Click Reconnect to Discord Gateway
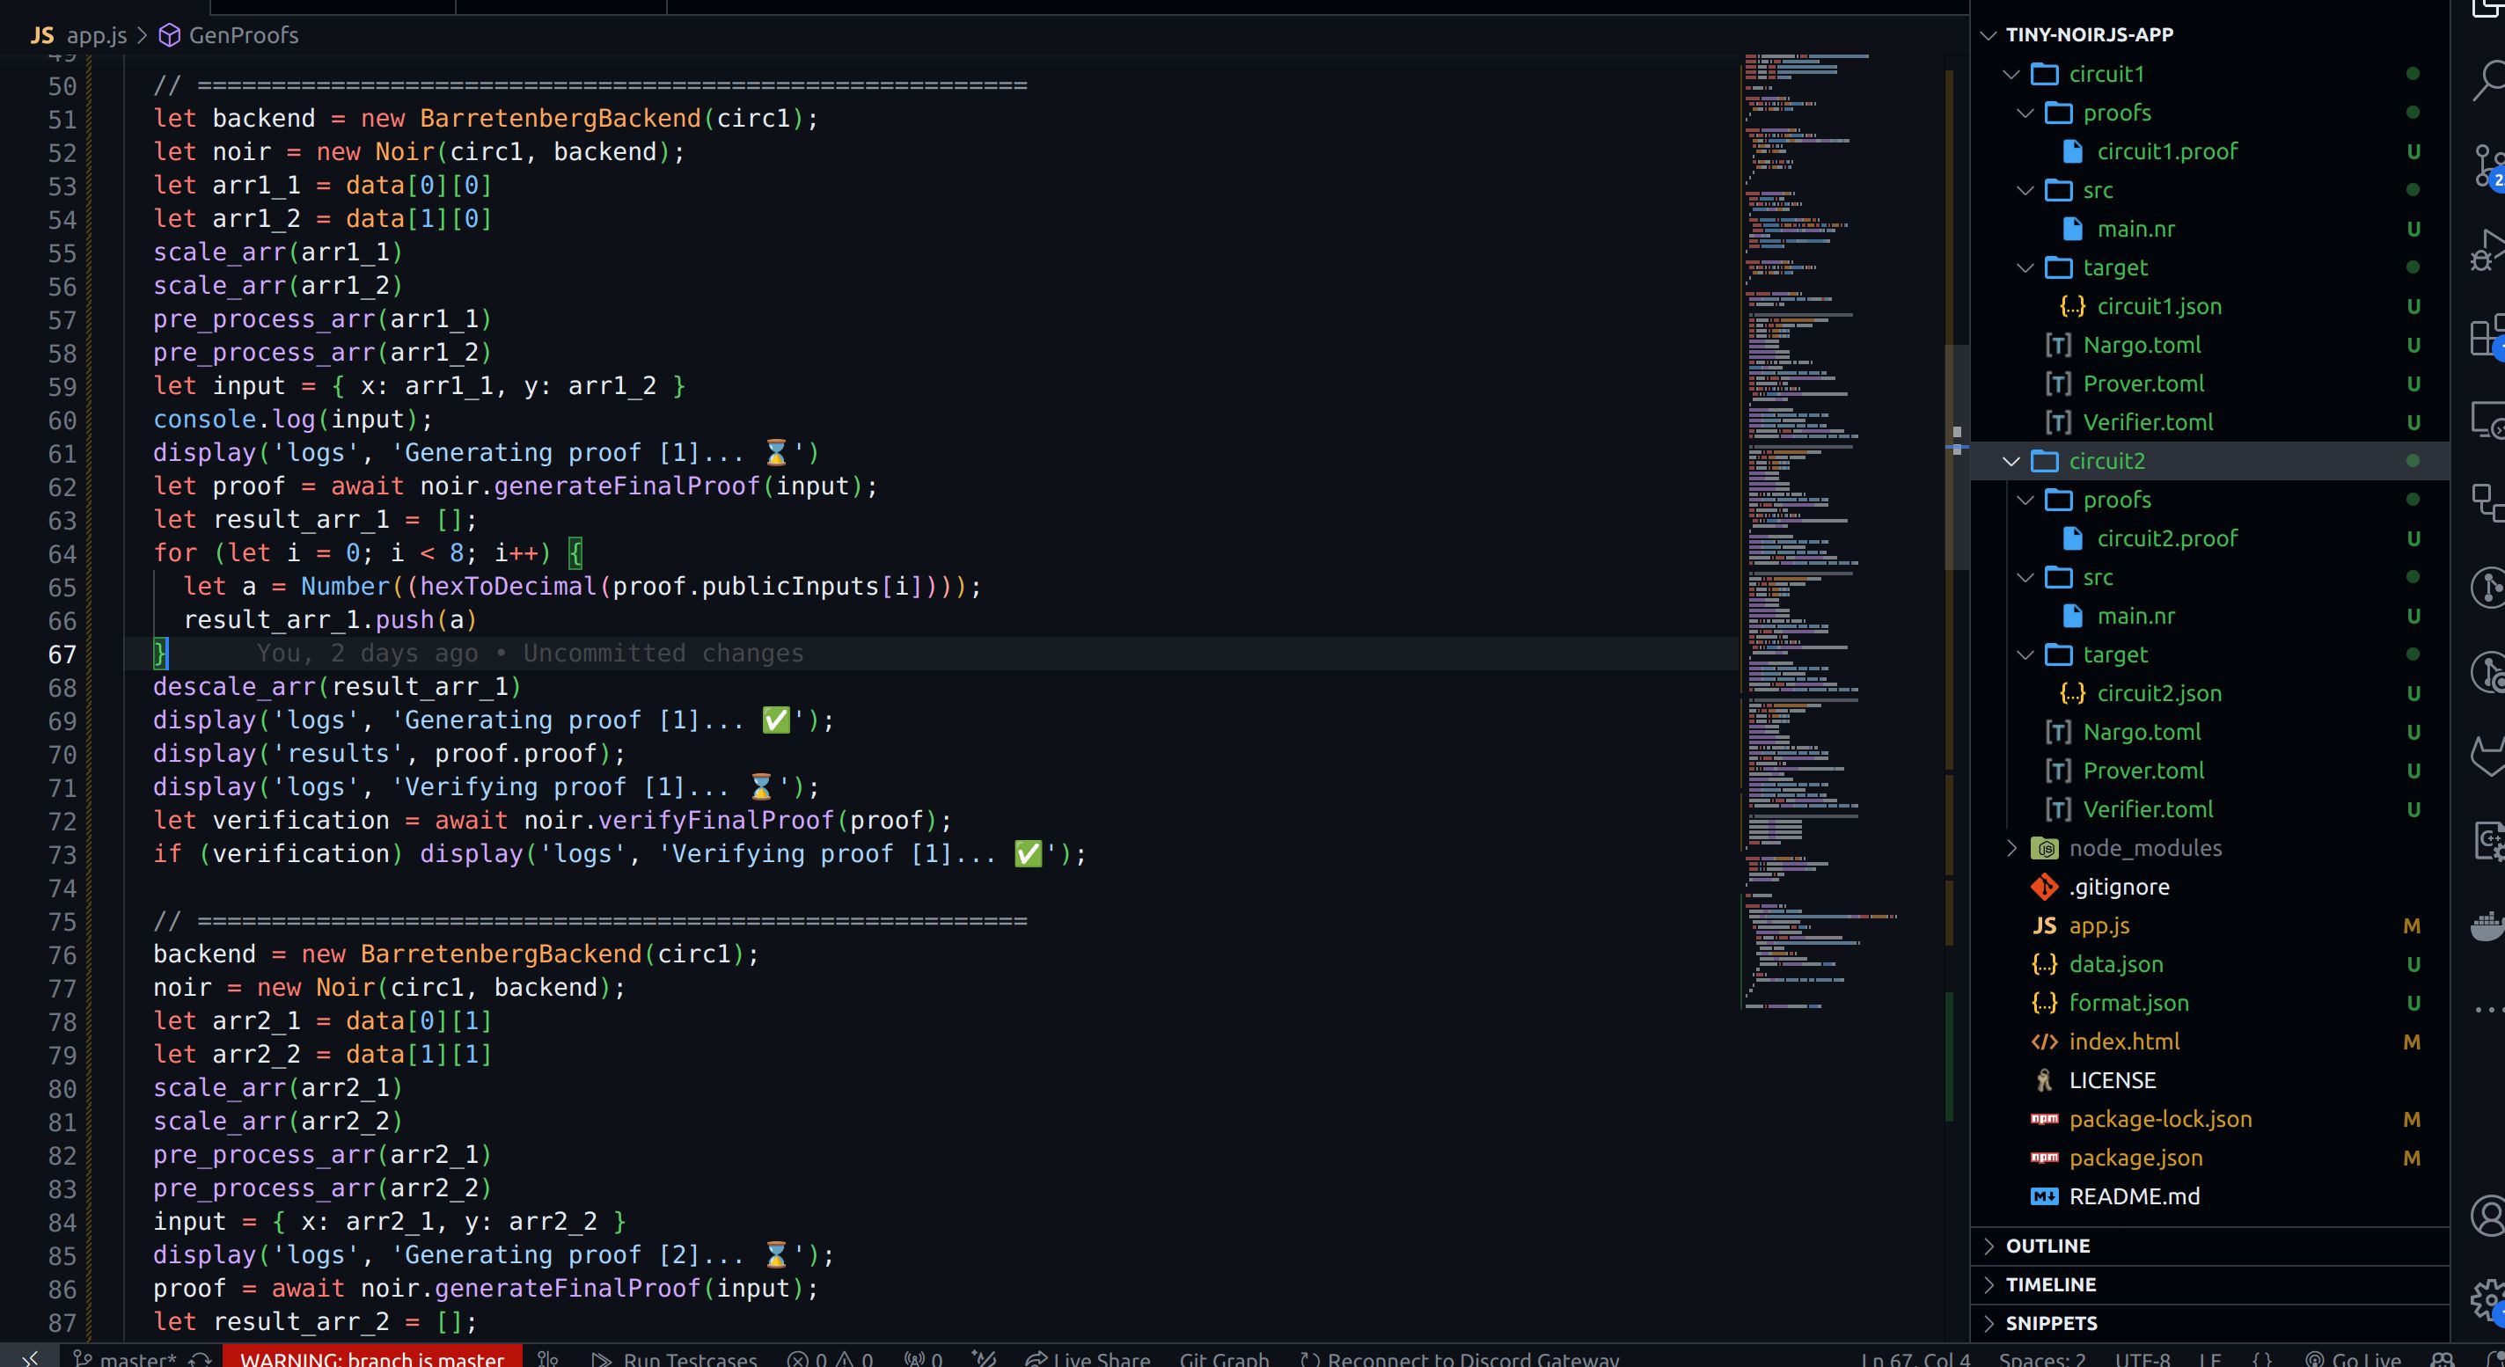The height and width of the screenshot is (1367, 2505). [x=1460, y=1359]
